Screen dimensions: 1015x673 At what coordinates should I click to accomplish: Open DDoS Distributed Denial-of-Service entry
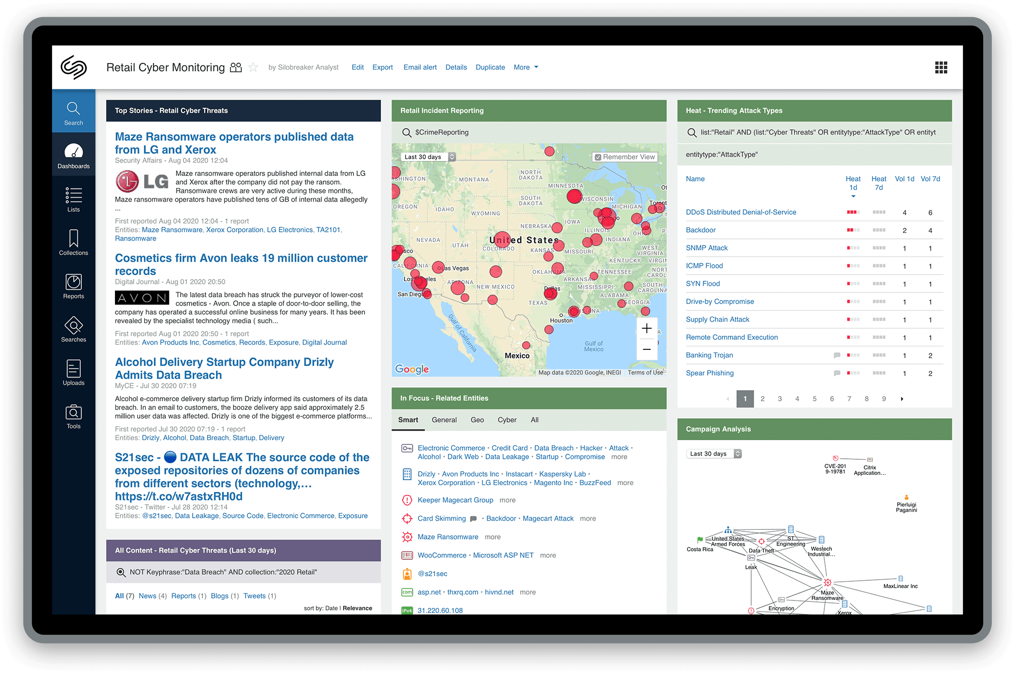[x=741, y=212]
